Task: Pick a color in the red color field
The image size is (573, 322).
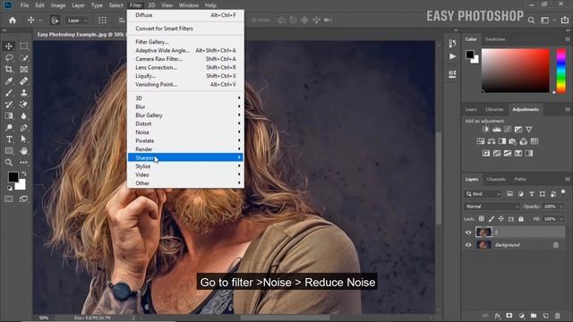Action: 516,71
